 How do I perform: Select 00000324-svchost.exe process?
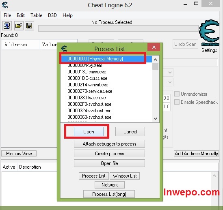click(x=106, y=111)
